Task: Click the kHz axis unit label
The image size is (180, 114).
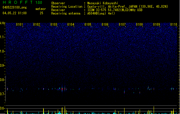Action: [3, 23]
